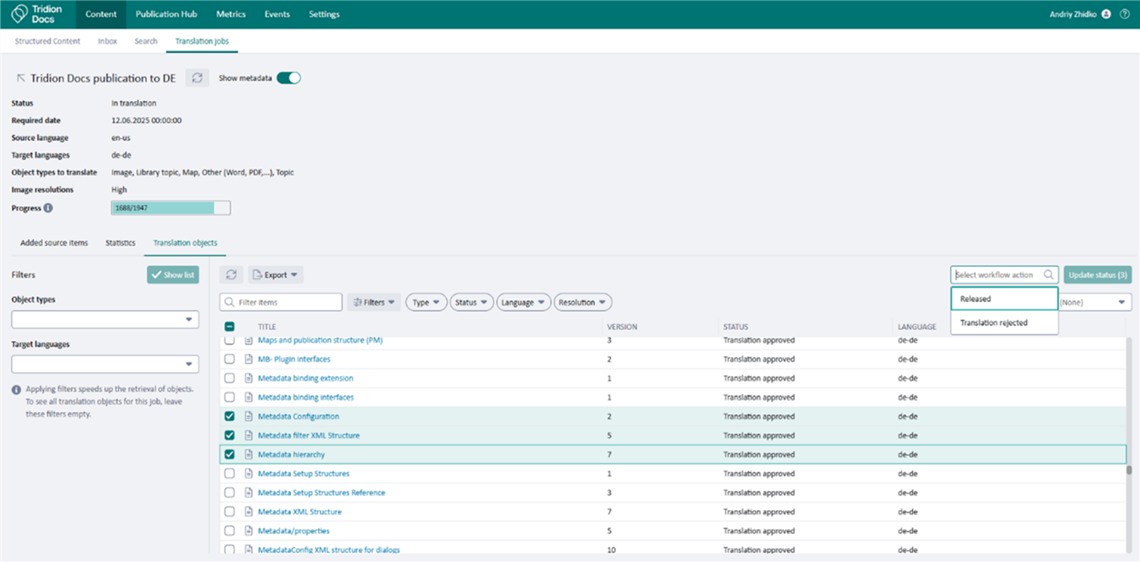Click the refresh icon next to job title
This screenshot has height=562, width=1140.
pyautogui.click(x=197, y=78)
